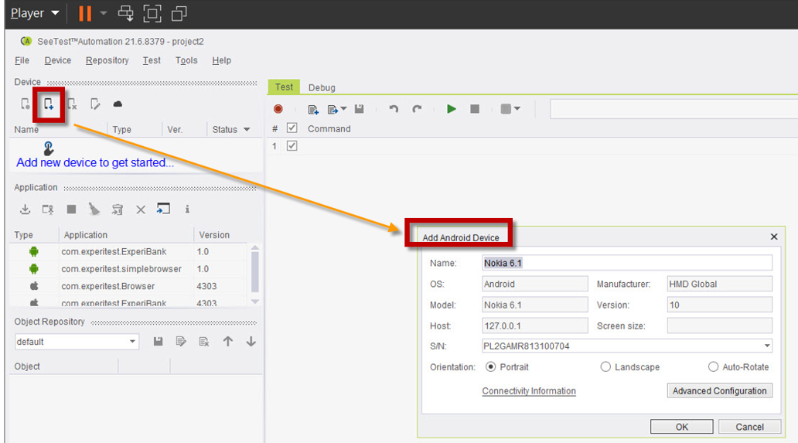Image resolution: width=798 pixels, height=443 pixels.
Task: Toggle the checkbox in command row 1
Action: point(292,146)
